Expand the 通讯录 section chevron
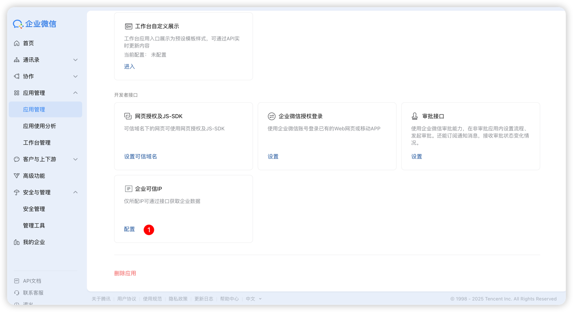 pos(75,60)
